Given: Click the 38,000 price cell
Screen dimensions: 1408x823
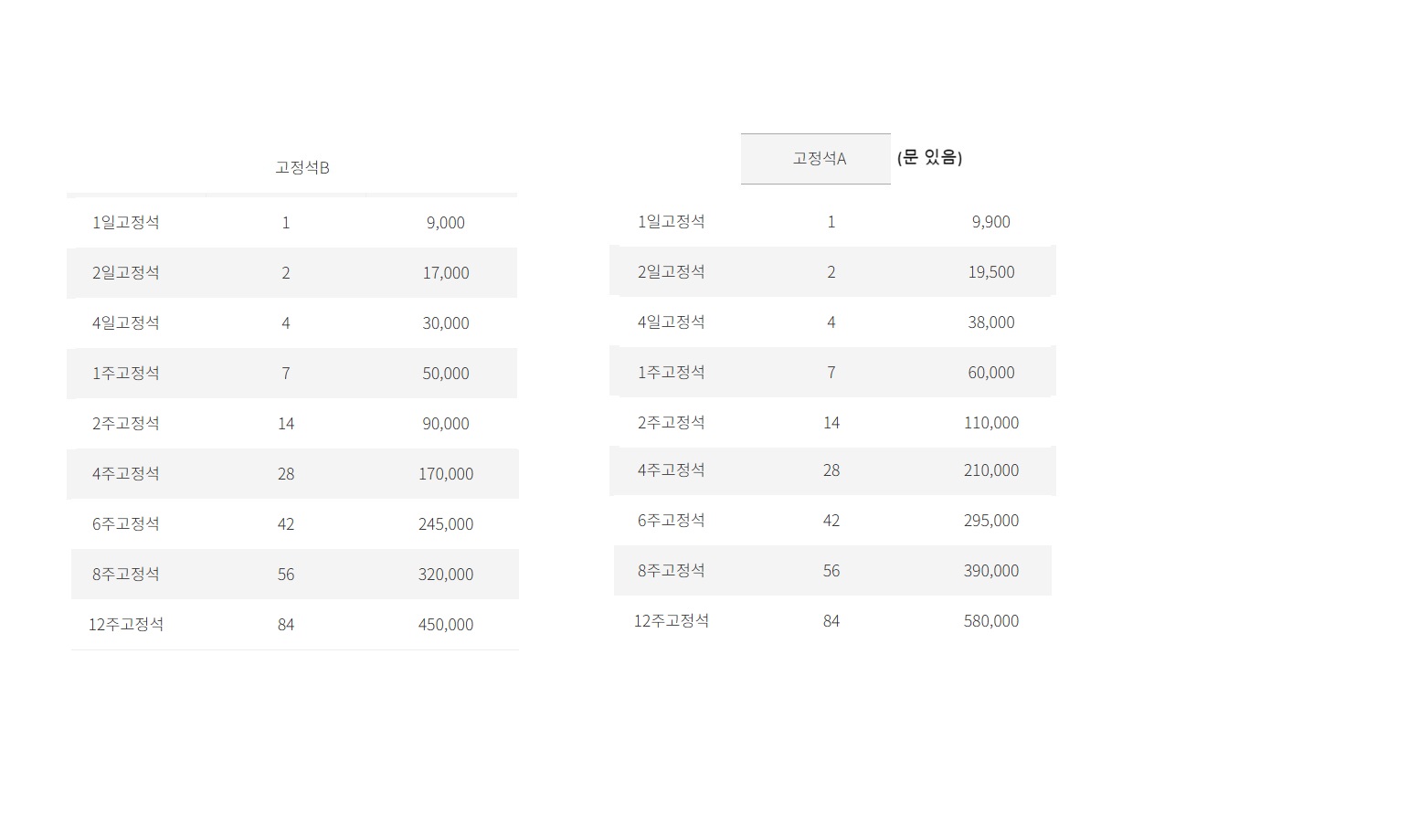Looking at the screenshot, I should [x=991, y=322].
